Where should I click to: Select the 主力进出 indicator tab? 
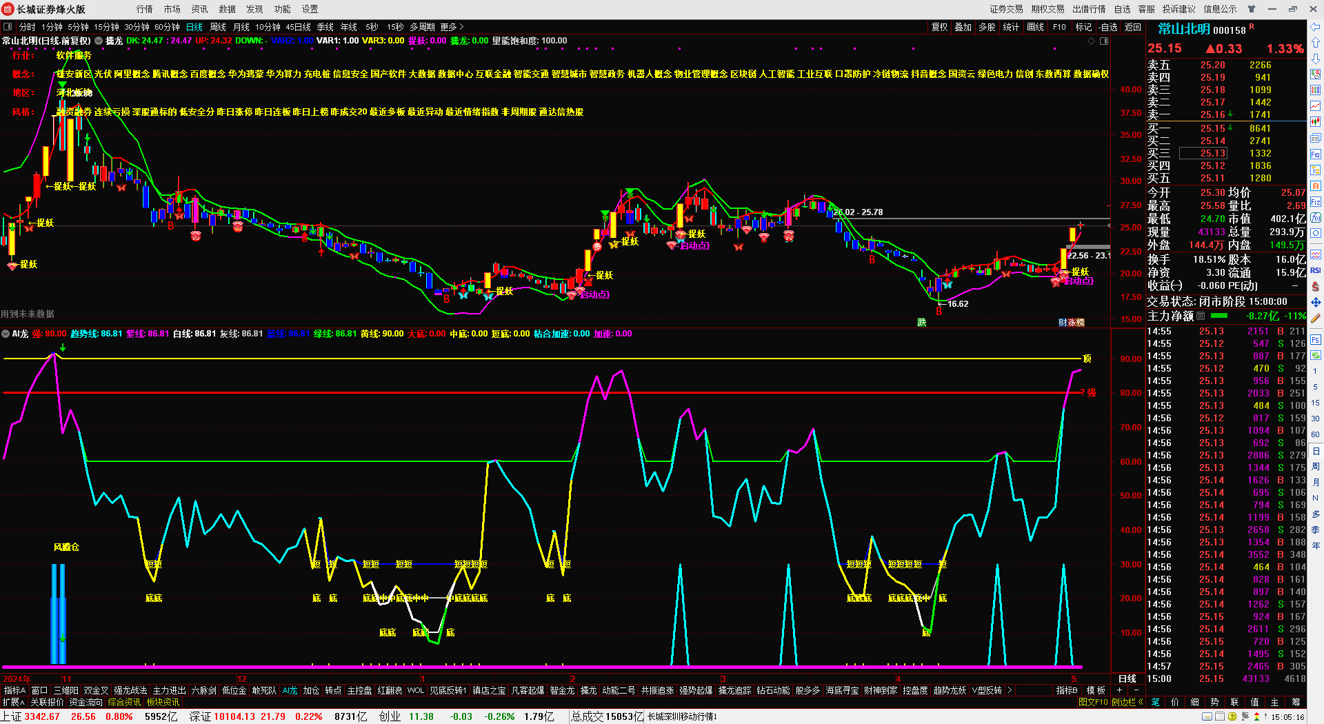(170, 690)
